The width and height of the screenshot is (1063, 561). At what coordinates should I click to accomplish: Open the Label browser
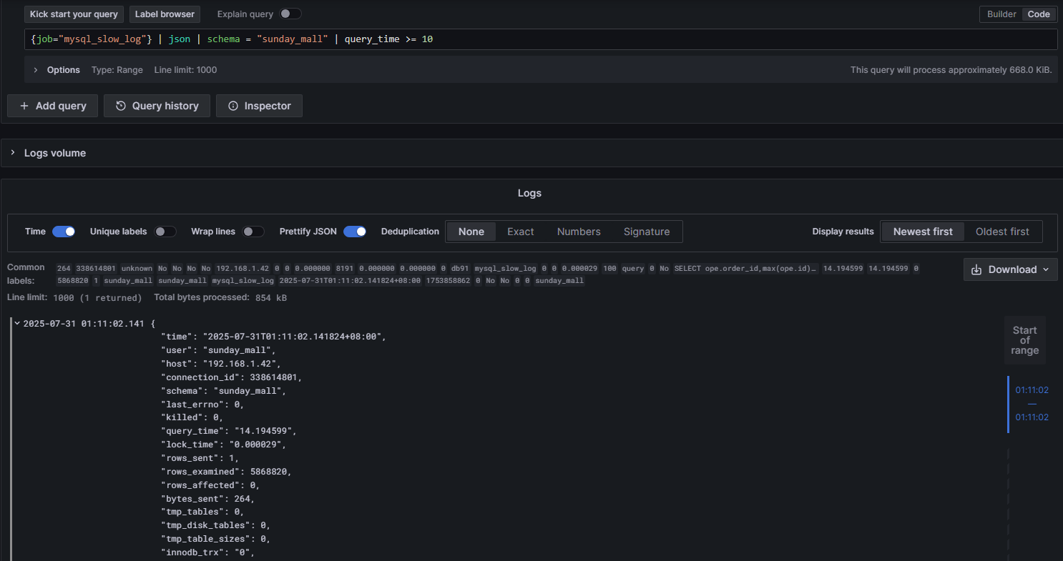point(165,14)
